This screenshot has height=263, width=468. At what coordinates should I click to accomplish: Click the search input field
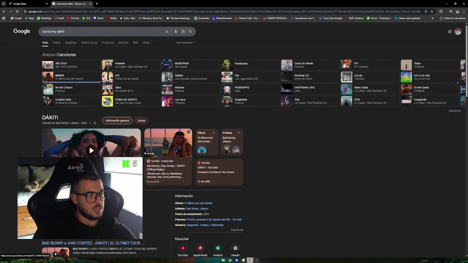tap(102, 32)
